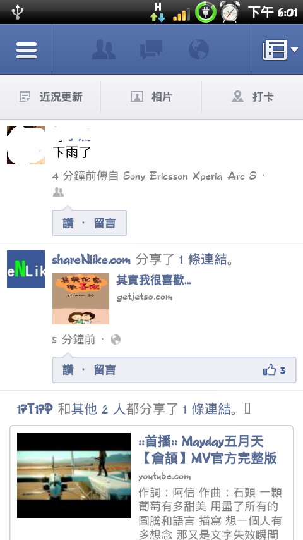Screen dimensions: 303x540
Task: Open the hamburger side menu
Action: [26, 49]
